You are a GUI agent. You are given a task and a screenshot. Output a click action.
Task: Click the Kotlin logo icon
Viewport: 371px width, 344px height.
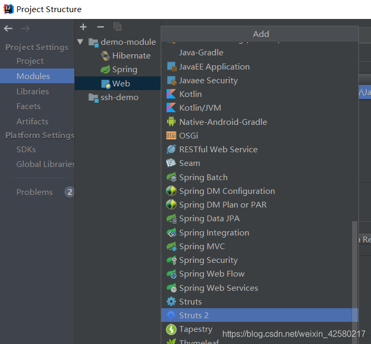click(171, 94)
